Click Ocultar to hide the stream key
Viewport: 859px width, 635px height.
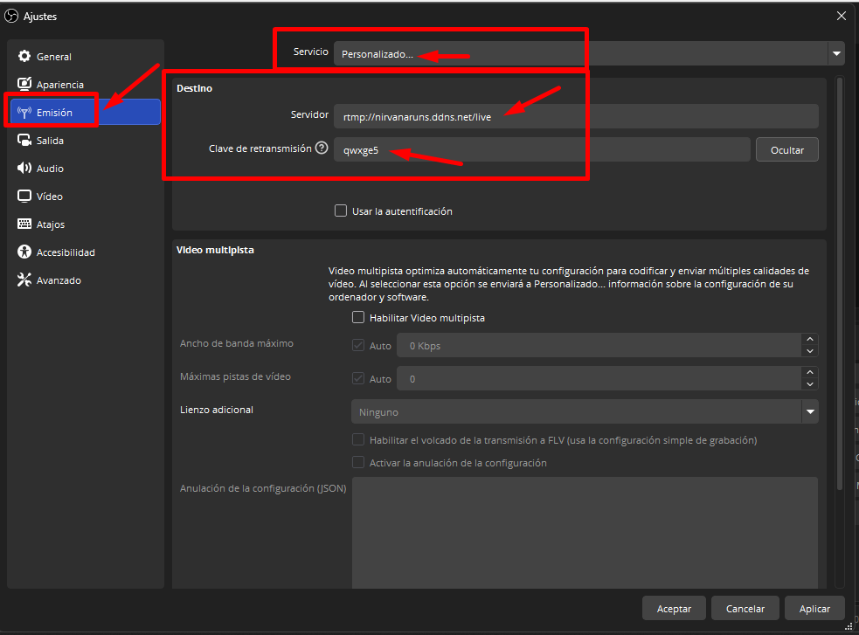click(x=786, y=148)
